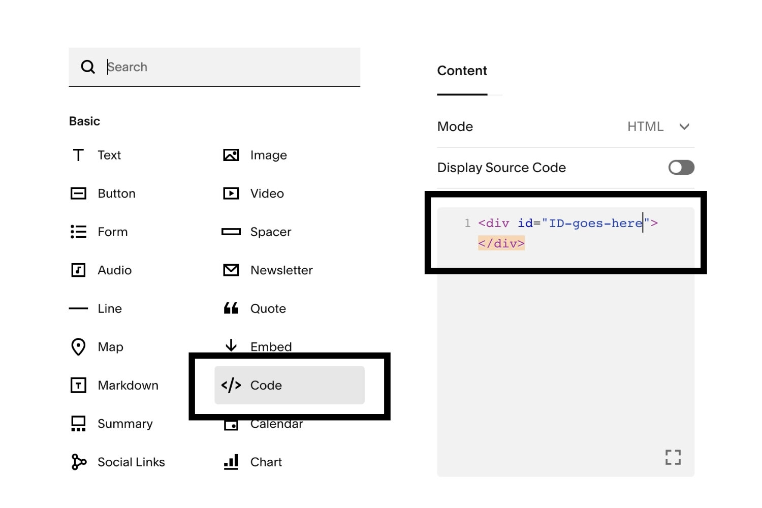Add a Line block
Viewport: 762px width, 508px height.
(x=109, y=308)
